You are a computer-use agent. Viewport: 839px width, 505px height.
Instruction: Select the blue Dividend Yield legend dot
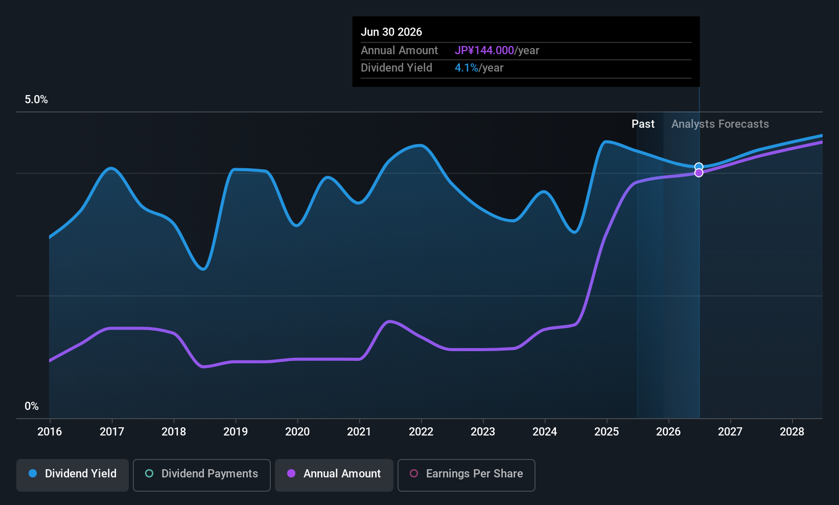[32, 474]
